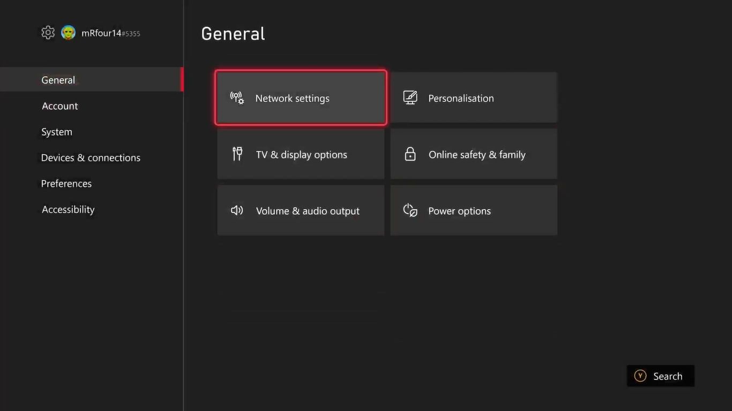This screenshot has height=411, width=732.
Task: Select Devices & connections in the sidebar
Action: (90, 157)
